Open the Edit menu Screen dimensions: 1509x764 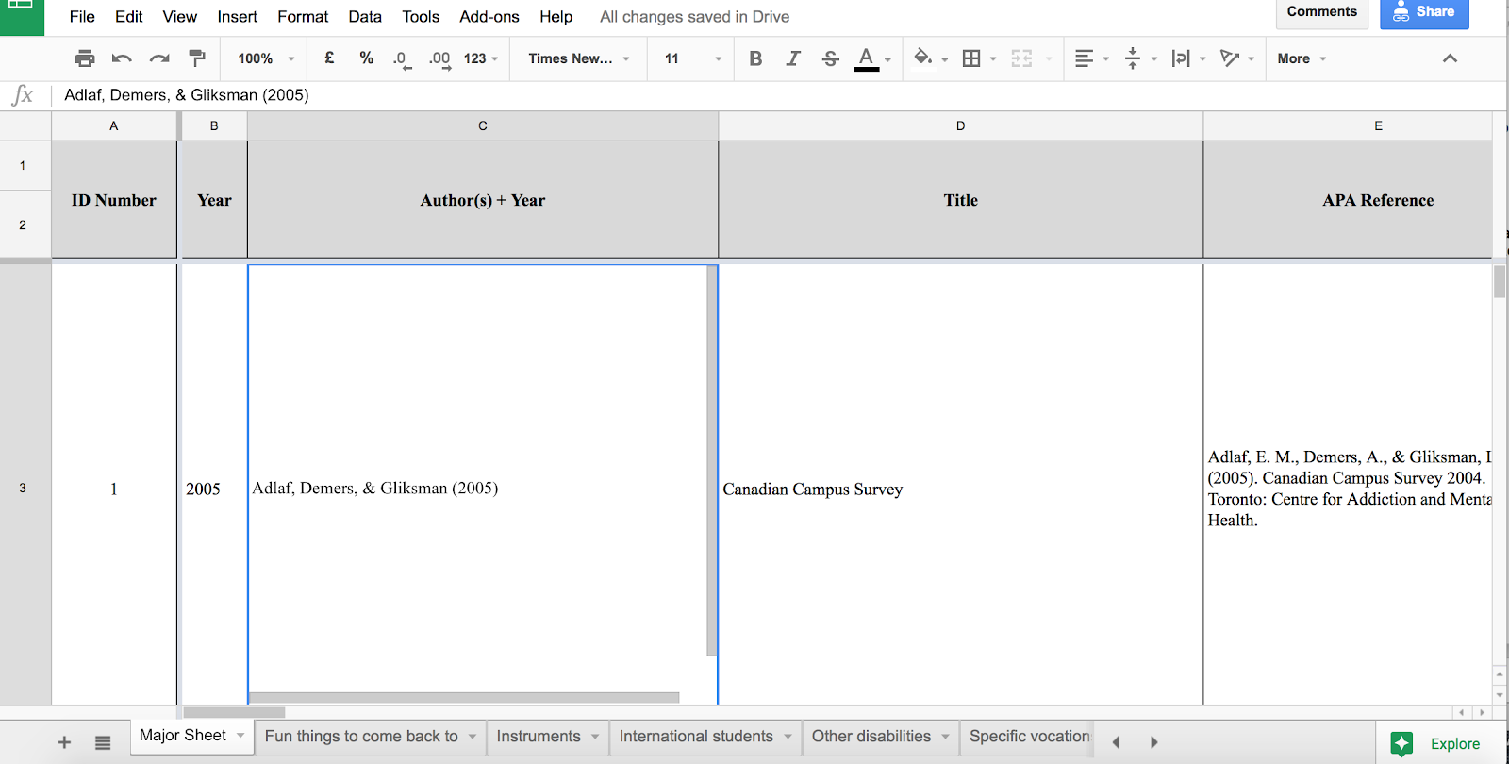(x=128, y=16)
